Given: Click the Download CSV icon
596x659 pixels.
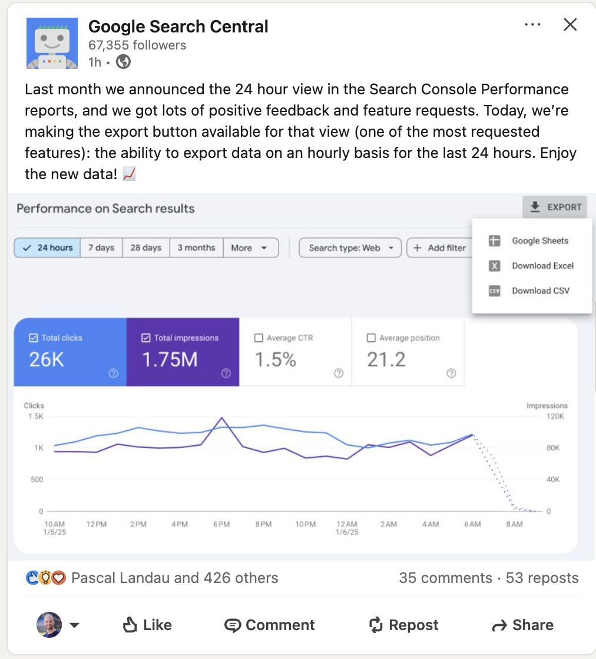Looking at the screenshot, I should click(494, 290).
